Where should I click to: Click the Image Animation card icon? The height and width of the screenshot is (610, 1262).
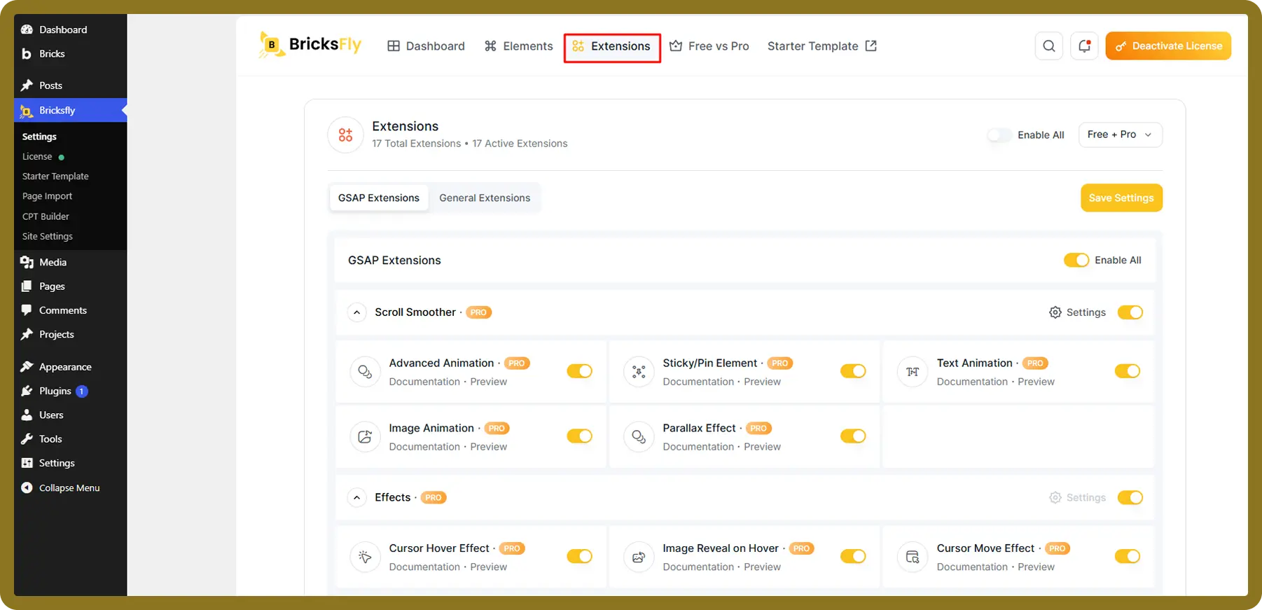tap(365, 436)
